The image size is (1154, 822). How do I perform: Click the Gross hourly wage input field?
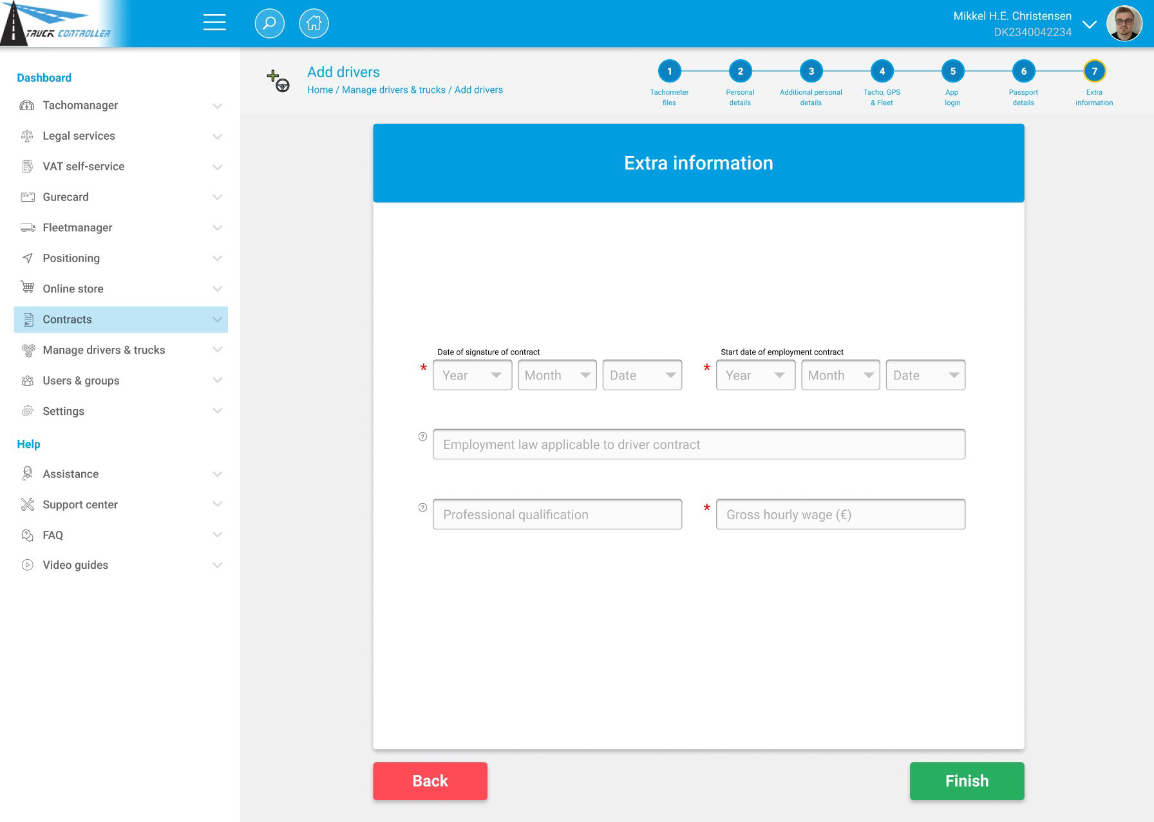(840, 514)
